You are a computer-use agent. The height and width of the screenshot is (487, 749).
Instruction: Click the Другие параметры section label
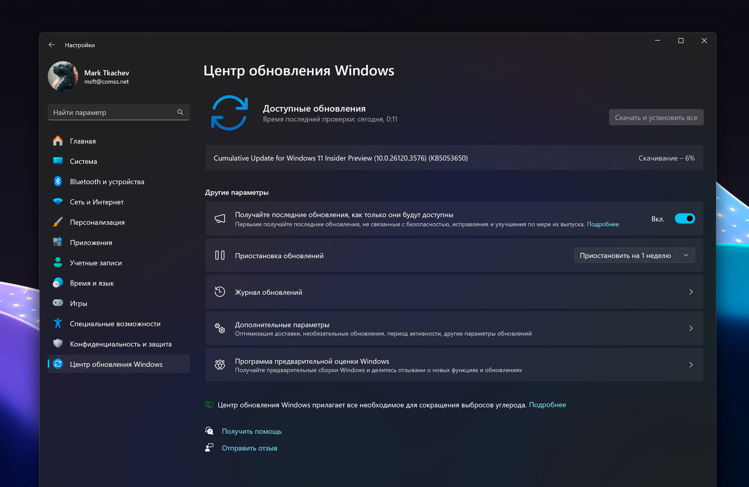click(x=237, y=192)
